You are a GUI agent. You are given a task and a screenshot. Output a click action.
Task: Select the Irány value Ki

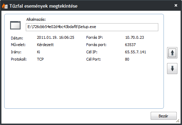point(38,52)
